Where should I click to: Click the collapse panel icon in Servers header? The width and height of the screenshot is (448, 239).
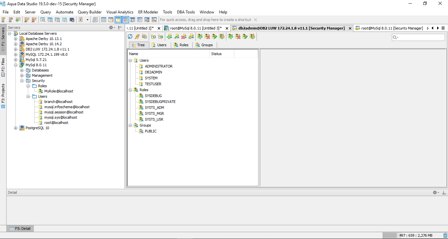pos(120,28)
